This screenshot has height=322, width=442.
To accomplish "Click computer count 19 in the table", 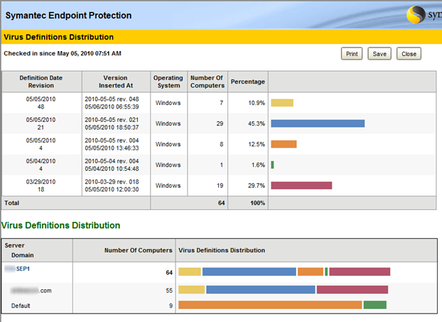I will [220, 186].
